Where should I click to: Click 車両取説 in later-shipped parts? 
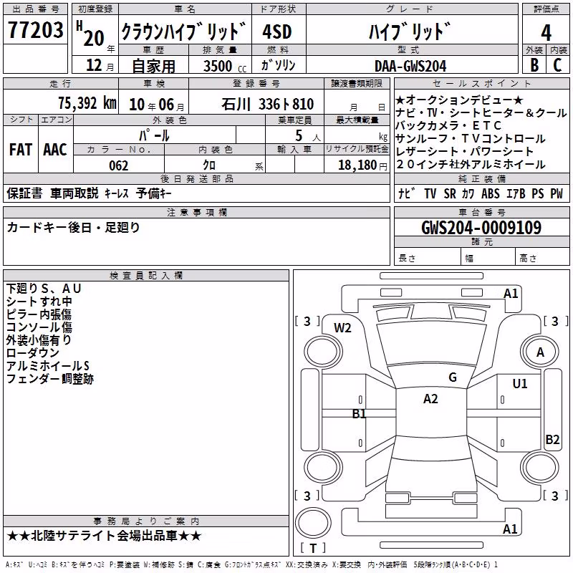(x=74, y=193)
